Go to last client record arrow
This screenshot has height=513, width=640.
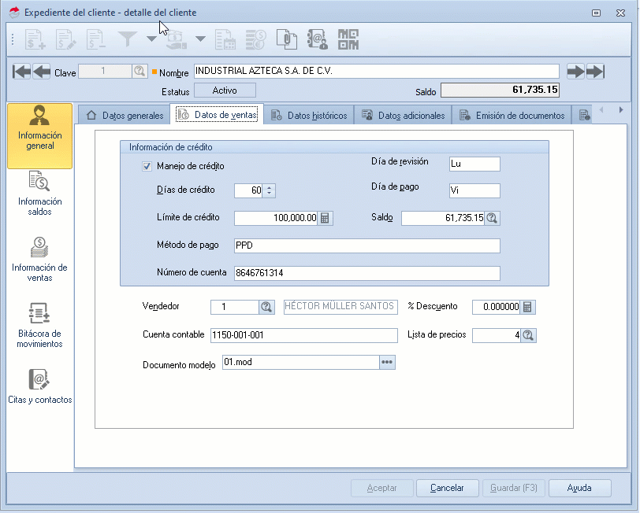coord(595,72)
